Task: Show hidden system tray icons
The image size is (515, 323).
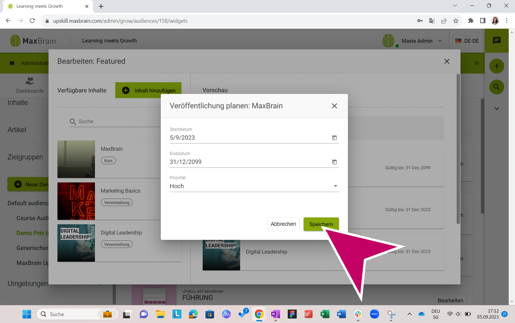Action: pos(409,314)
